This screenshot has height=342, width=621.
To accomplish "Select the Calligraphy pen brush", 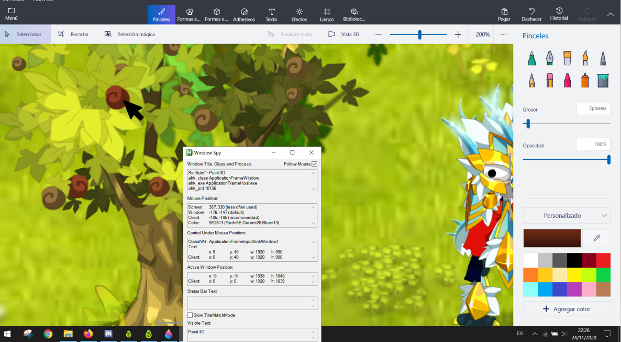I will (549, 58).
